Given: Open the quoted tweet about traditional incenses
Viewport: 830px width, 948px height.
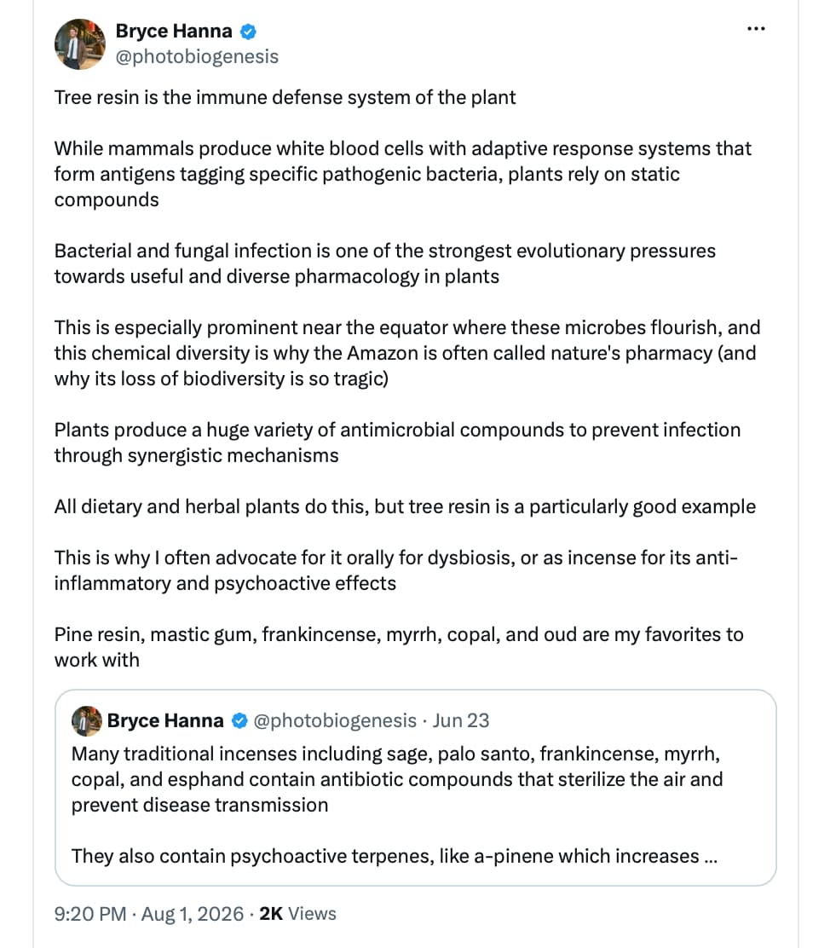Looking at the screenshot, I should [x=415, y=788].
